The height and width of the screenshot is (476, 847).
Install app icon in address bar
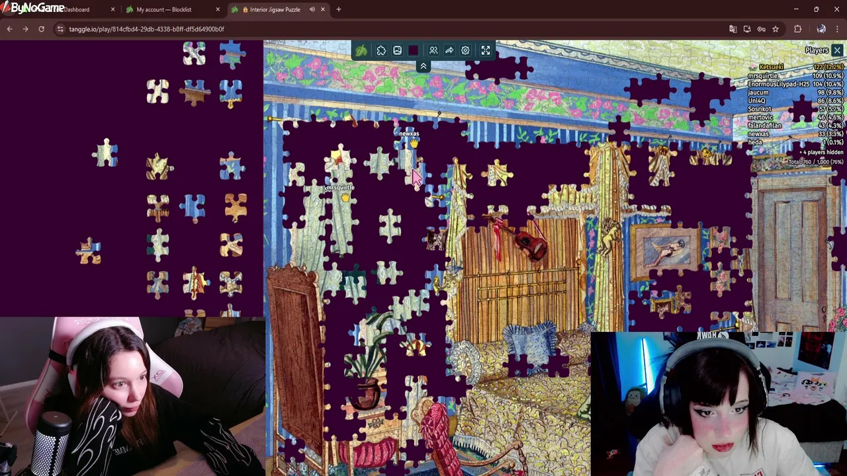(x=747, y=29)
